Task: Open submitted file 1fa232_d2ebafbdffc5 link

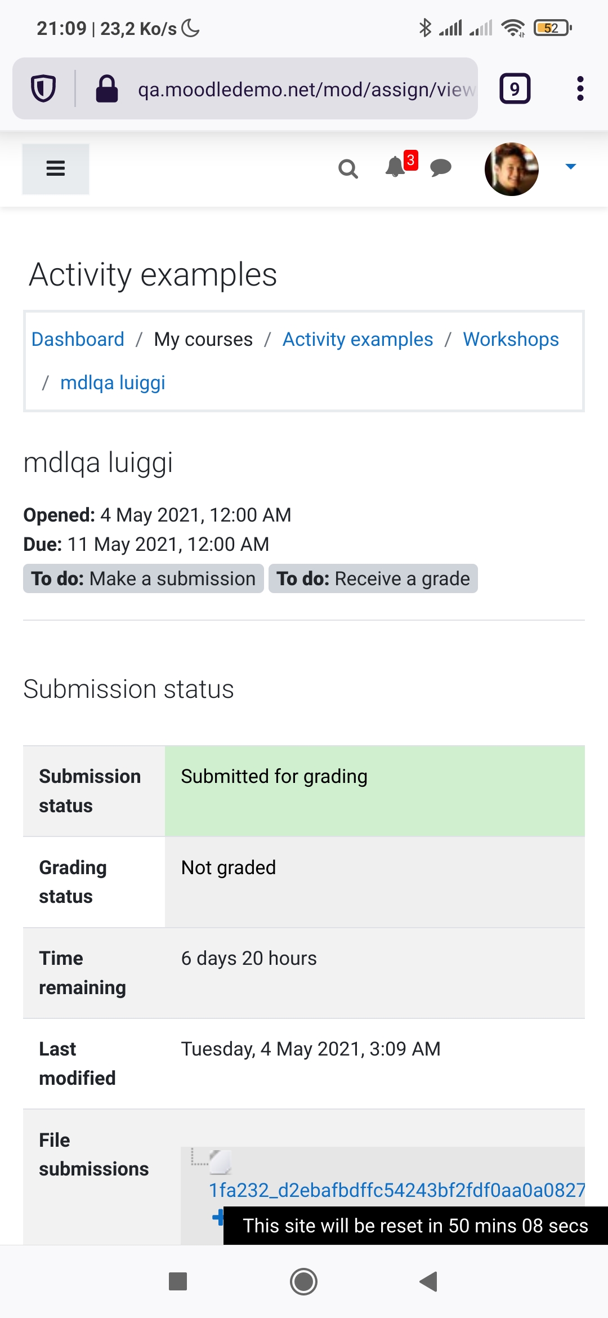Action: (x=397, y=1190)
